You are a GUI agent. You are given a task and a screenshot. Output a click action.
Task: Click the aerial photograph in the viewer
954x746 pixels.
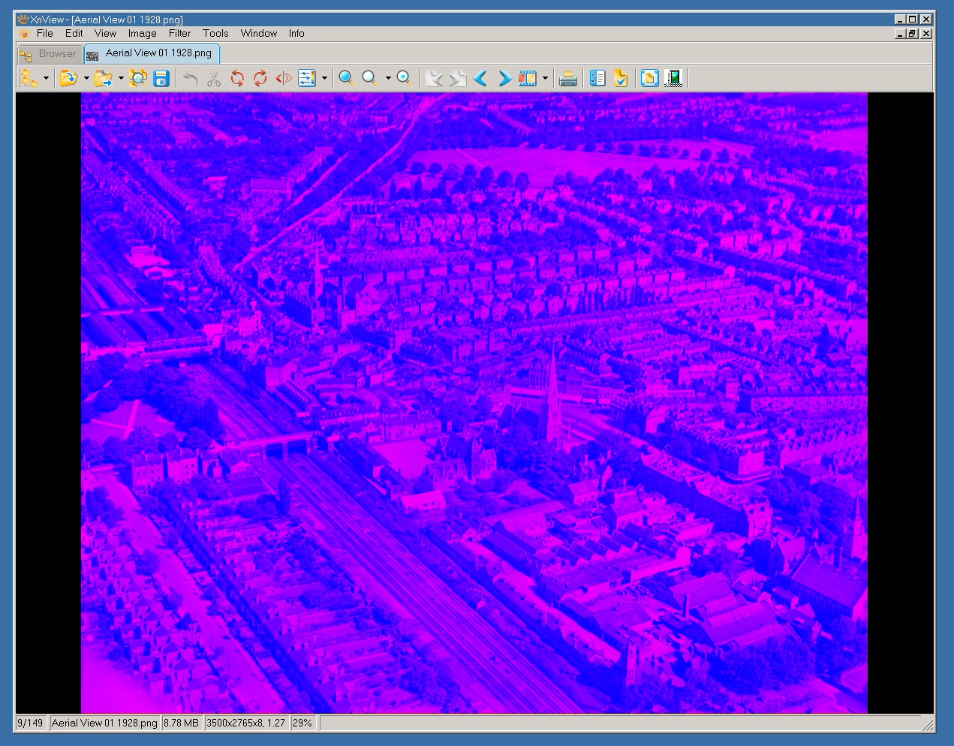click(474, 403)
